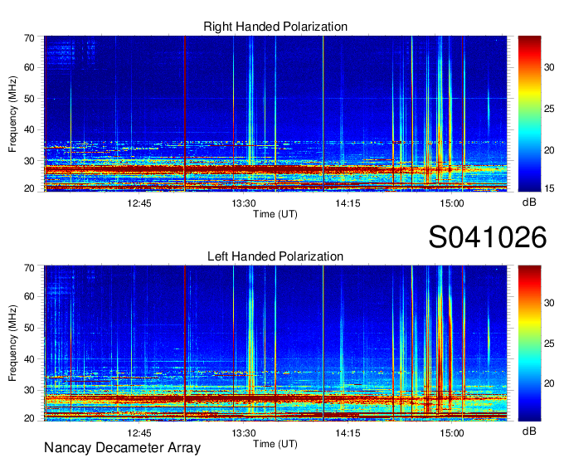Click 15:00 tick label on top plot
This screenshot has height=458, width=564.
coord(452,203)
